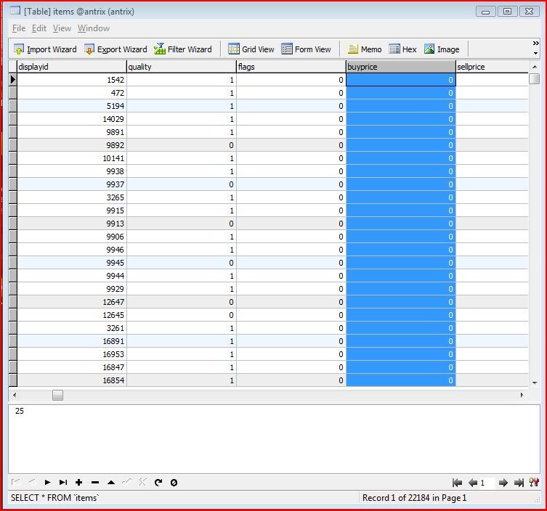Select displayid cell 14029
The height and width of the screenshot is (511, 547).
pos(72,119)
